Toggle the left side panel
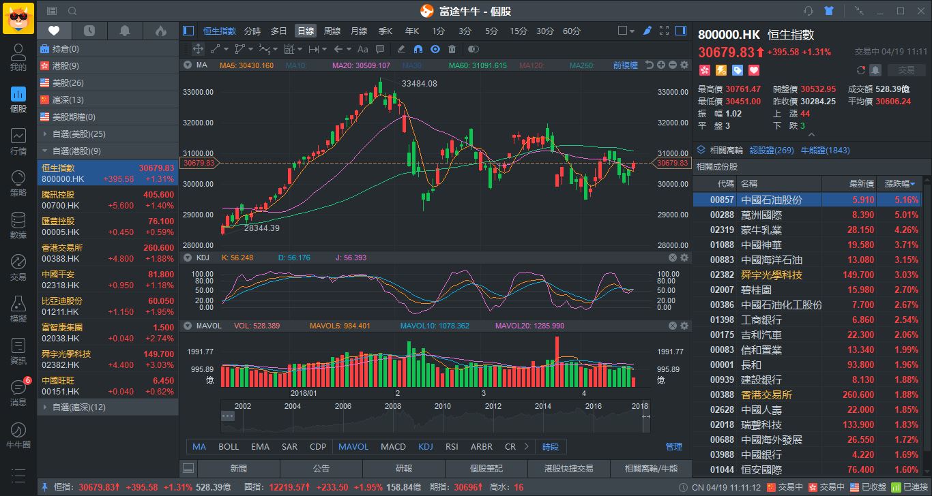The height and width of the screenshot is (496, 932). point(190,31)
